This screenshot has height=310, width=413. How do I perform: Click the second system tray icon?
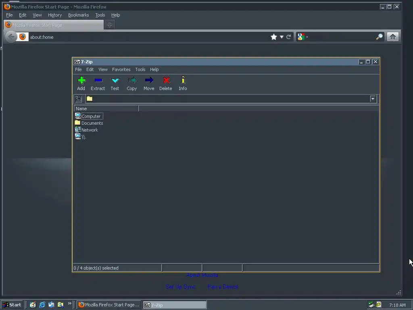tap(379, 304)
